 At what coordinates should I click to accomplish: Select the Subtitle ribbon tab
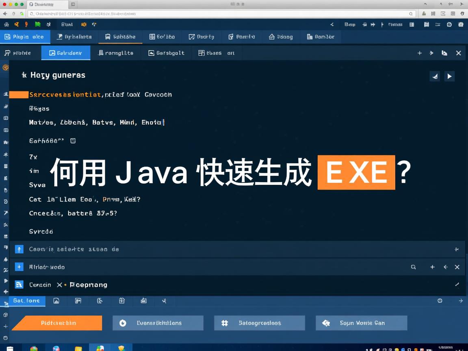[120, 37]
